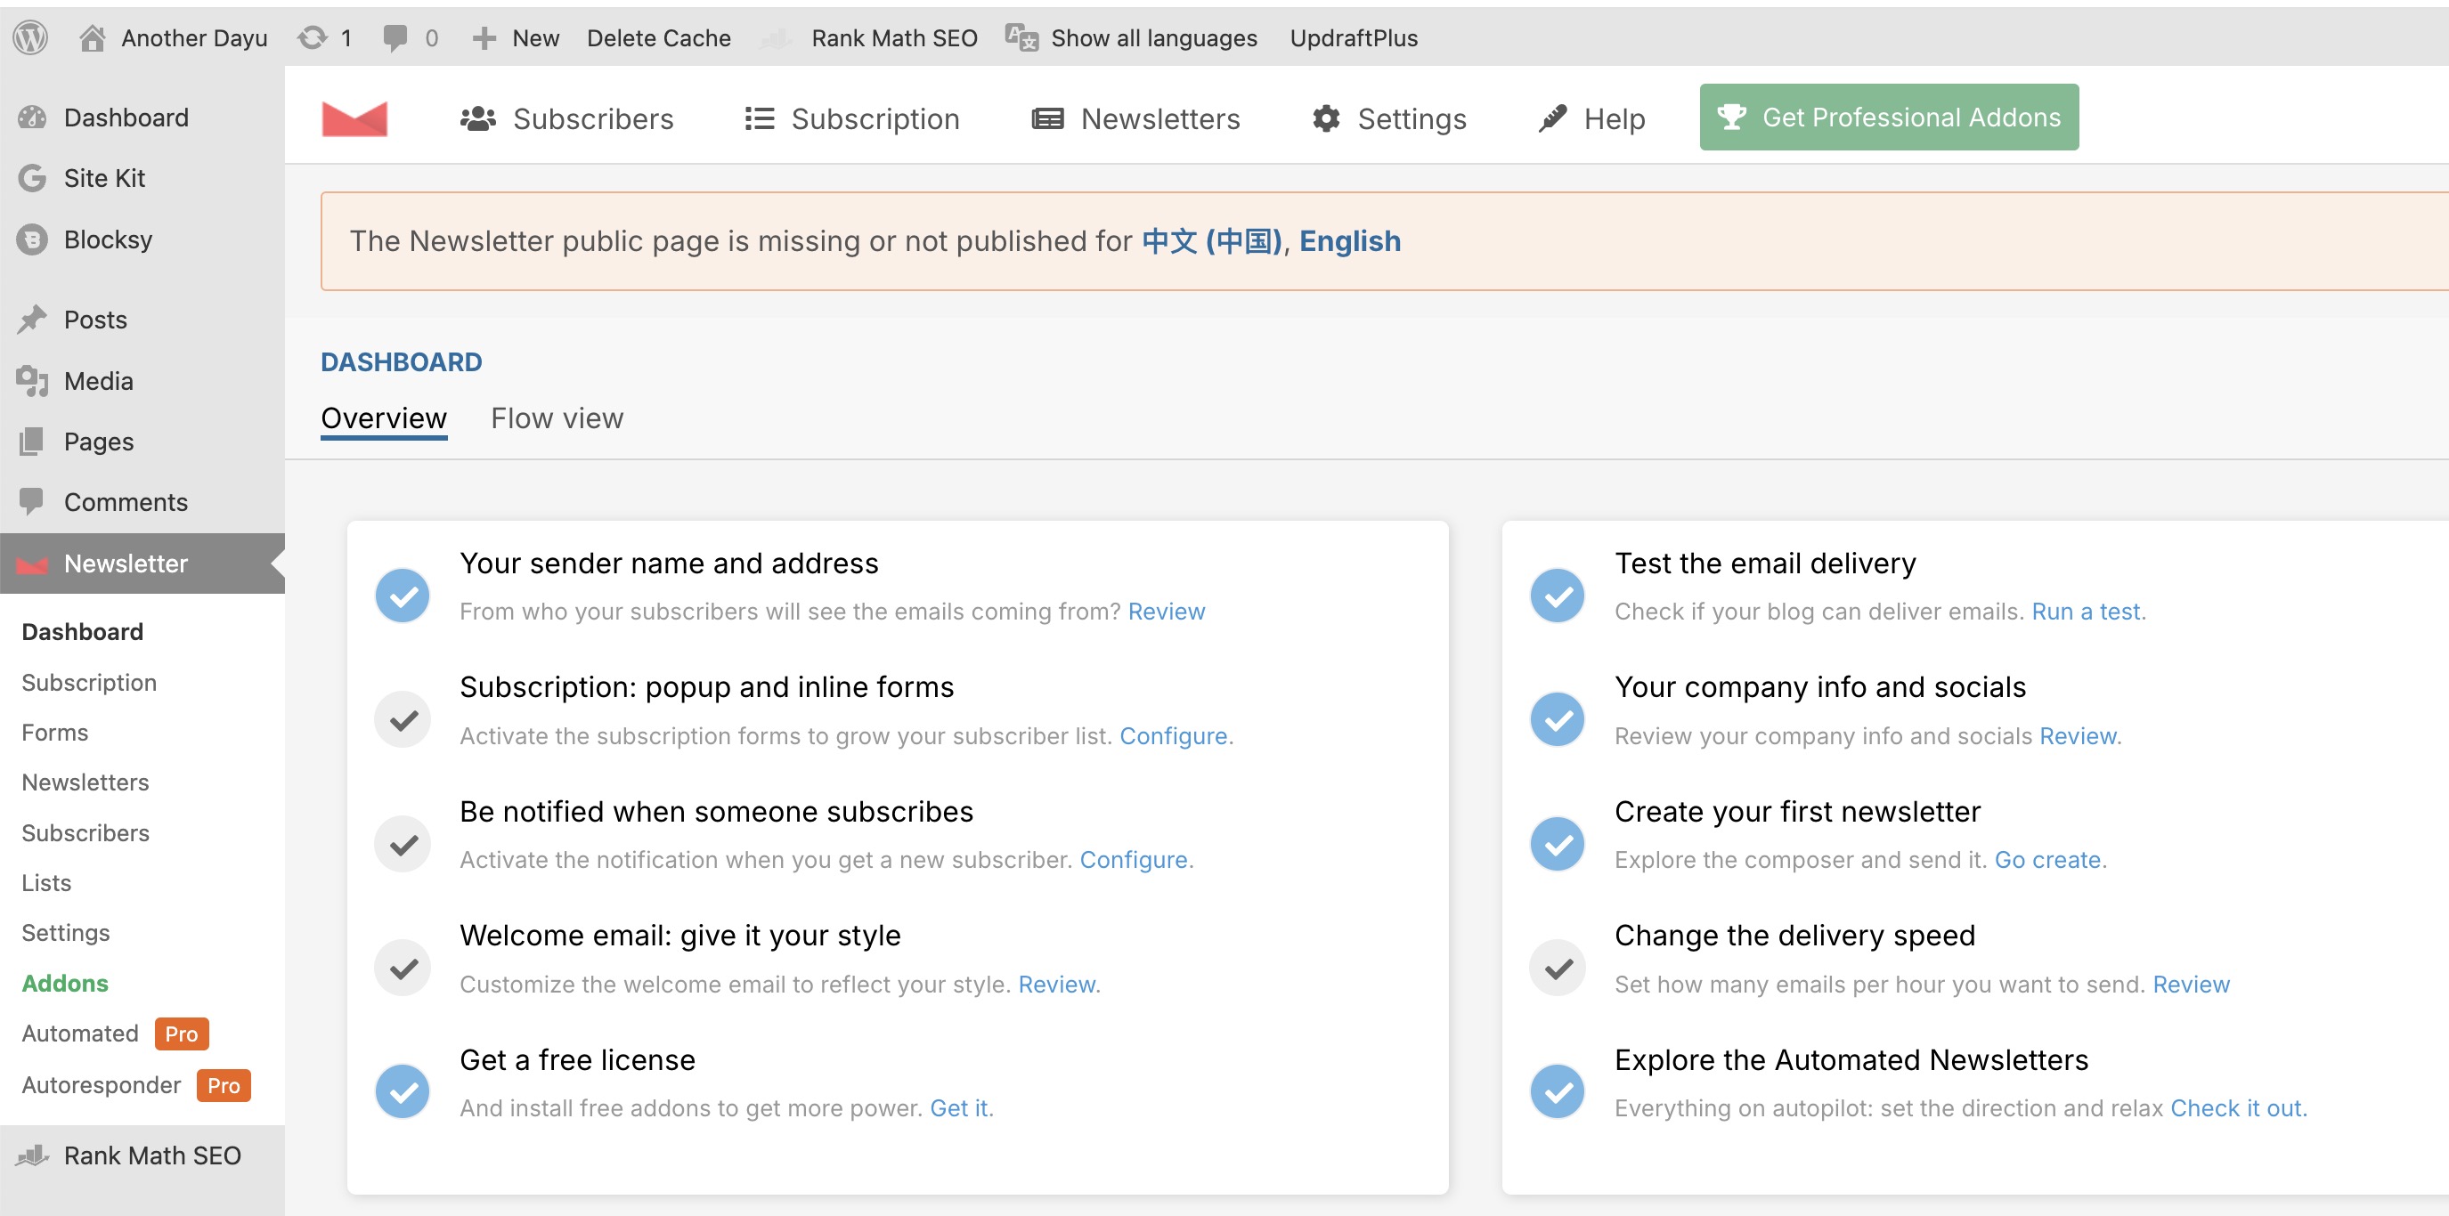
Task: Click Configure link for subscriber notification
Action: (1135, 860)
